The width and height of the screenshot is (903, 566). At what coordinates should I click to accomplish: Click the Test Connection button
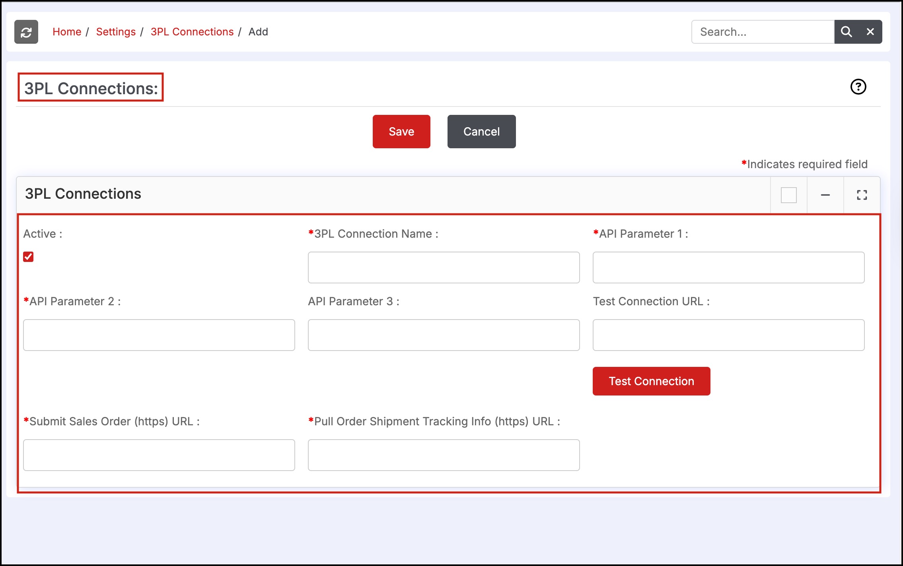[x=651, y=381]
